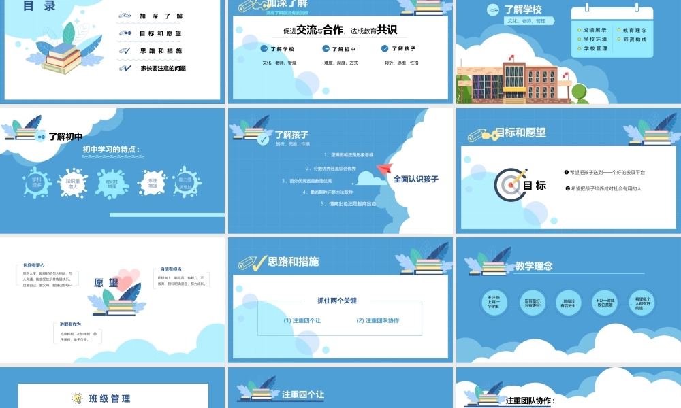
Task: Click the 不以一时成败论英雄 circle
Action: pos(605,303)
